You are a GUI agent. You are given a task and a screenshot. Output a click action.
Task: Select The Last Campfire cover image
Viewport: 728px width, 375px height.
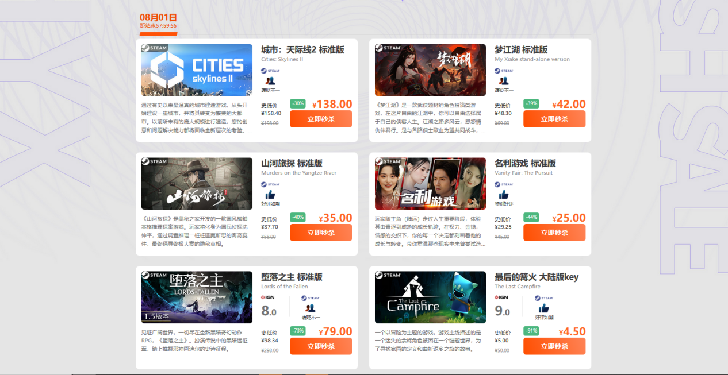pos(430,297)
